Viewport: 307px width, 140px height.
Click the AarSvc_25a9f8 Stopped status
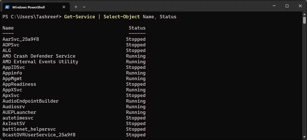[x=136, y=39]
